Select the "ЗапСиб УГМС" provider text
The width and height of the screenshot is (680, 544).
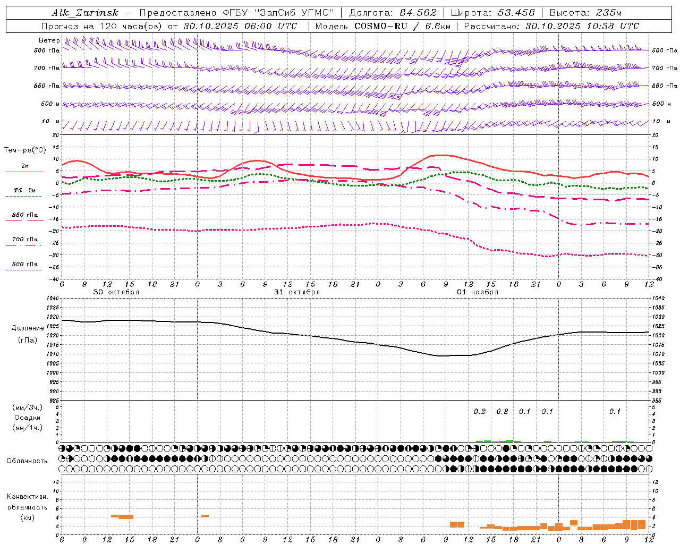[x=294, y=13]
